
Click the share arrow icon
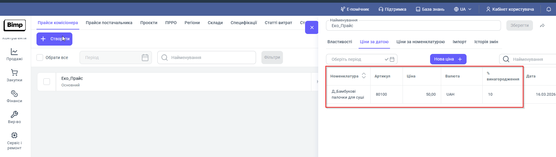pos(542,26)
